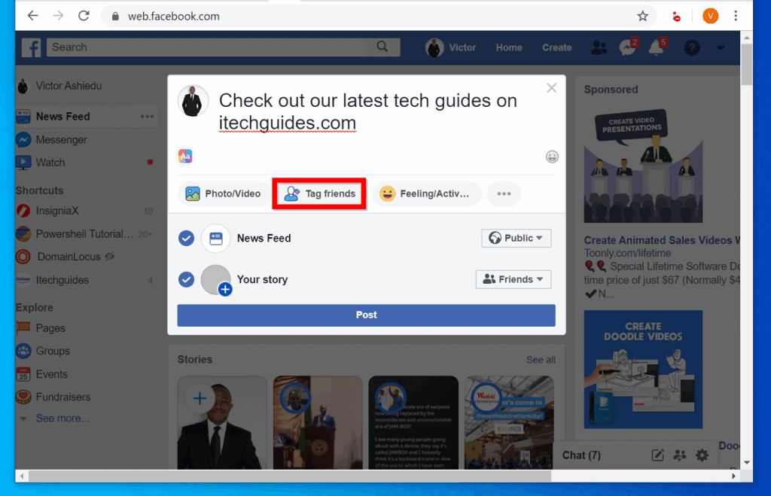Click the text background color Aa icon

pyautogui.click(x=185, y=157)
